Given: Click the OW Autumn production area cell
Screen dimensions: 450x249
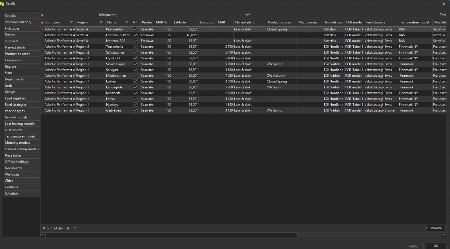Looking at the screenshot, I should (281, 76).
